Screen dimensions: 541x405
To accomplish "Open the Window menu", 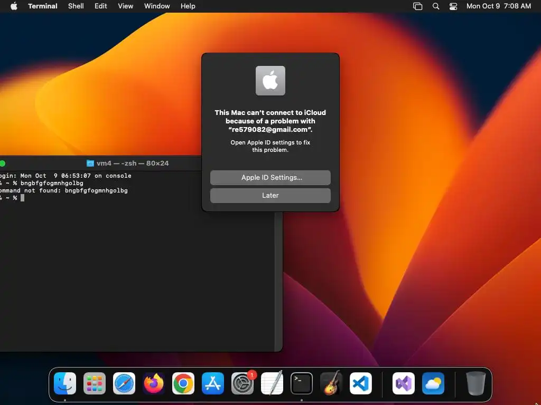I will pos(157,6).
